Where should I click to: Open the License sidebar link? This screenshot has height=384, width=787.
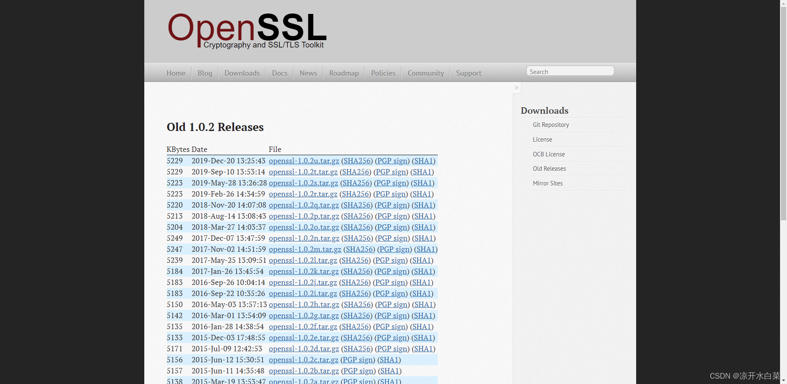pos(542,140)
